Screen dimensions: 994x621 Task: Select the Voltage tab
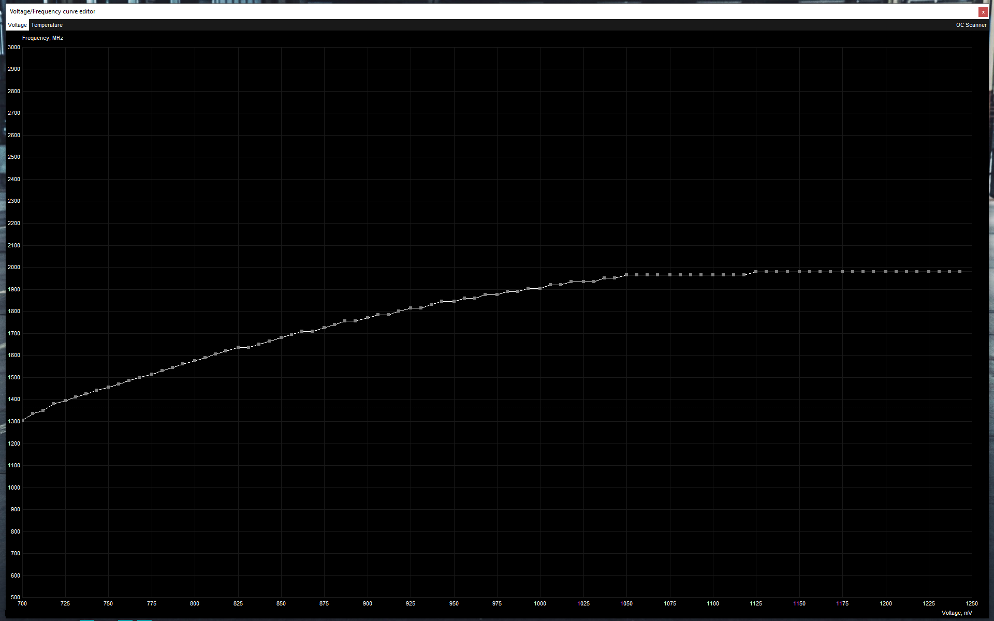[x=17, y=25]
